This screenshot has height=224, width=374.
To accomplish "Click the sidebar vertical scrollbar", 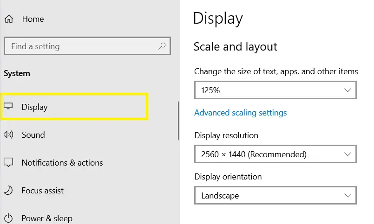I will pos(178,121).
